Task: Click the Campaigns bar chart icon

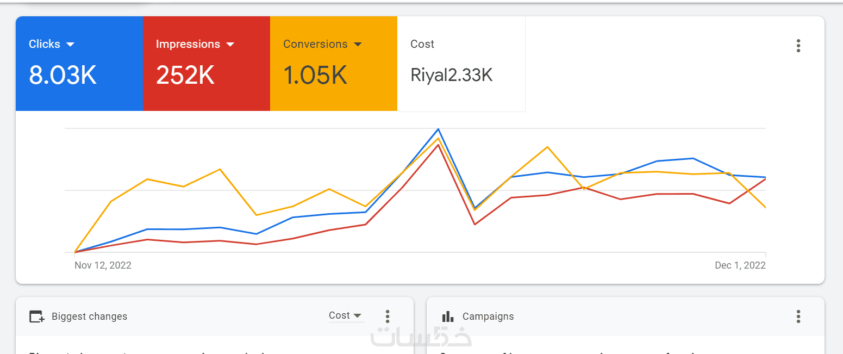Action: coord(448,316)
